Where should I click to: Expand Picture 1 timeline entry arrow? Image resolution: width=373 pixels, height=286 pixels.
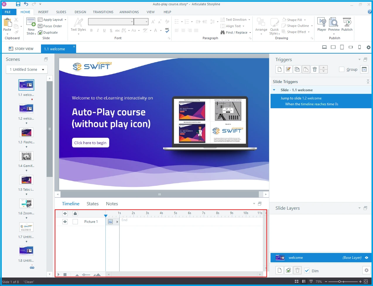pos(117,222)
